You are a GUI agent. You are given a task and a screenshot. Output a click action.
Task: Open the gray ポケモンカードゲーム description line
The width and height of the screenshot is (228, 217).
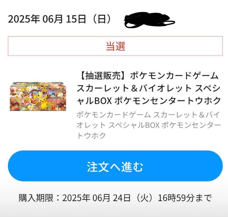(114, 115)
